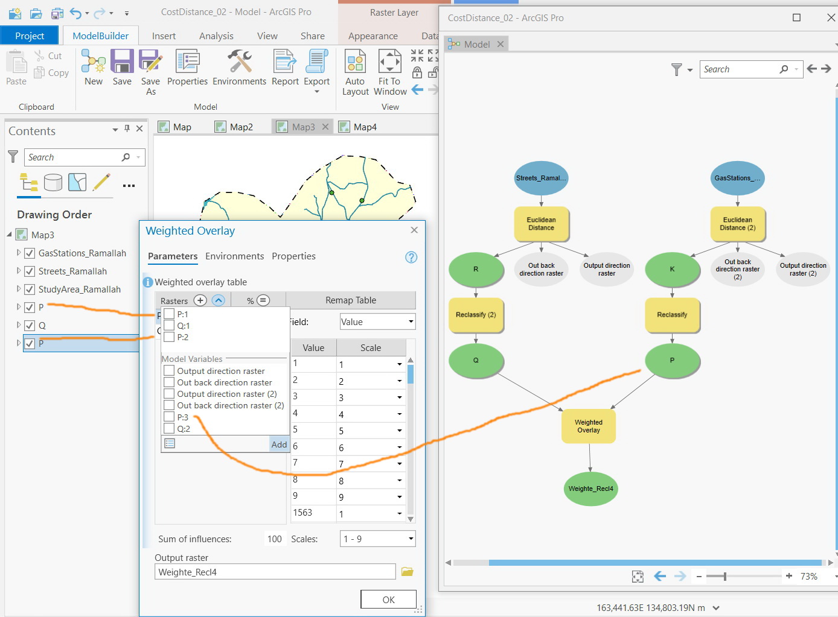Screen dimensions: 838x617
Task: Close the Weighted Overlay dialog
Action: [414, 230]
